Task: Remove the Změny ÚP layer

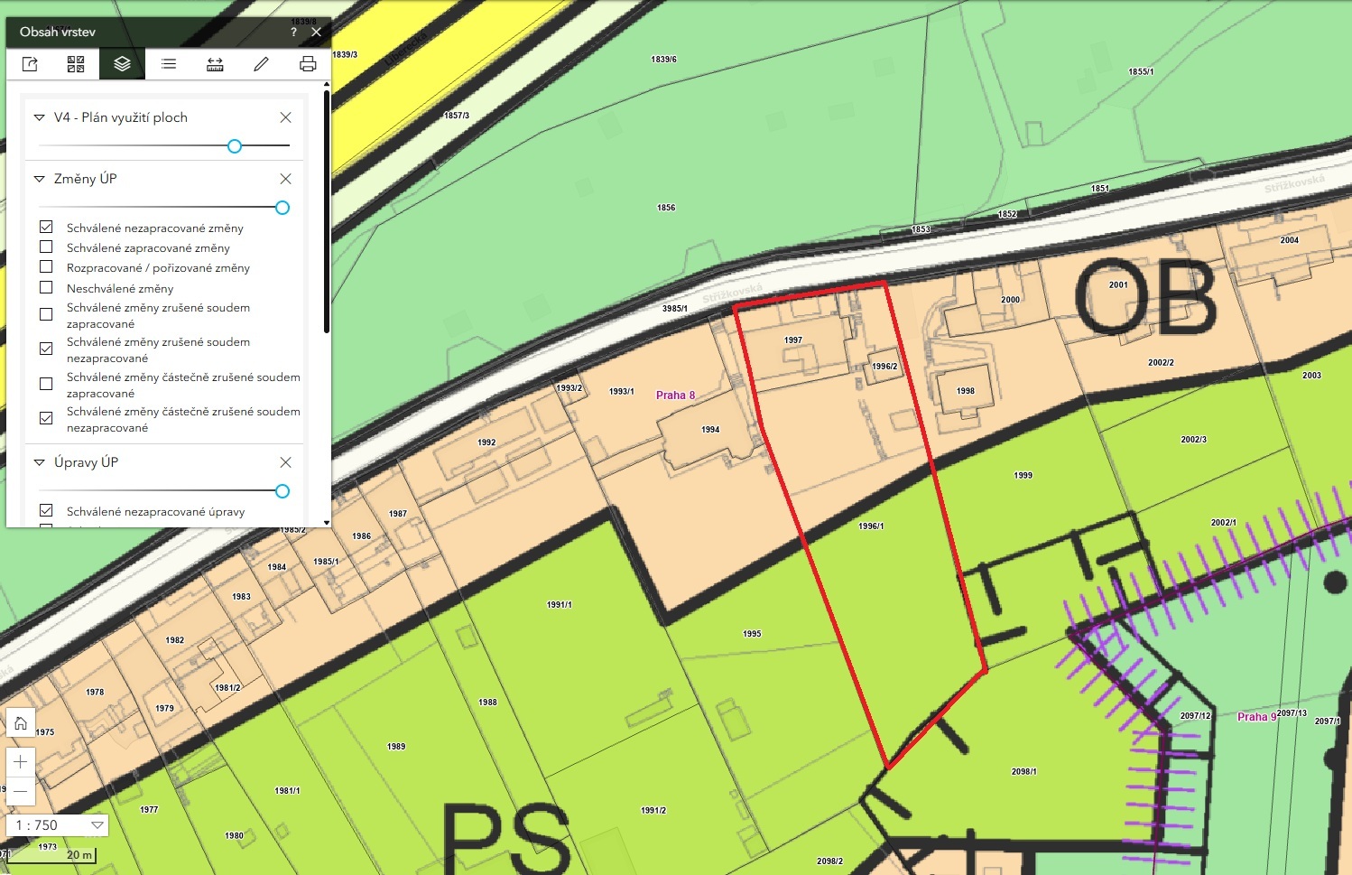Action: pyautogui.click(x=285, y=179)
